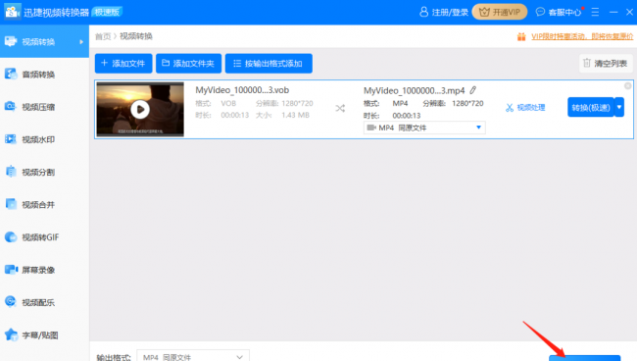Open the hamburger menu icon in title bar
This screenshot has width=637, height=361.
click(x=595, y=12)
